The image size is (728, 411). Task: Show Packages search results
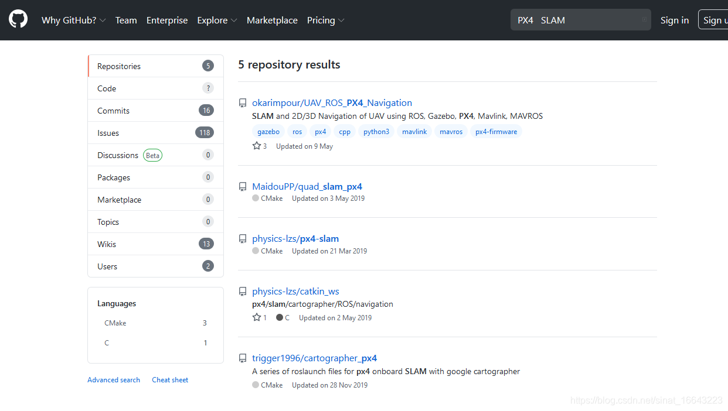[155, 177]
